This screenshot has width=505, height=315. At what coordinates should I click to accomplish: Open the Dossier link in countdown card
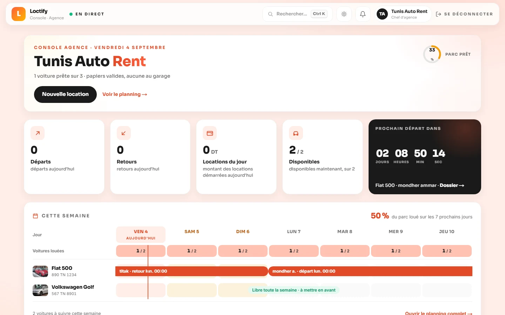[452, 185]
